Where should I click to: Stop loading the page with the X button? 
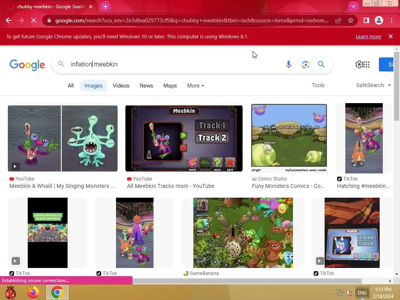click(x=34, y=20)
